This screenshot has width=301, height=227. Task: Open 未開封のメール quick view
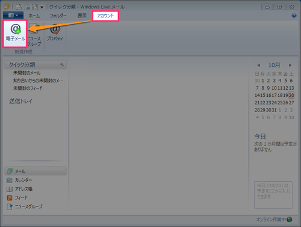[27, 73]
